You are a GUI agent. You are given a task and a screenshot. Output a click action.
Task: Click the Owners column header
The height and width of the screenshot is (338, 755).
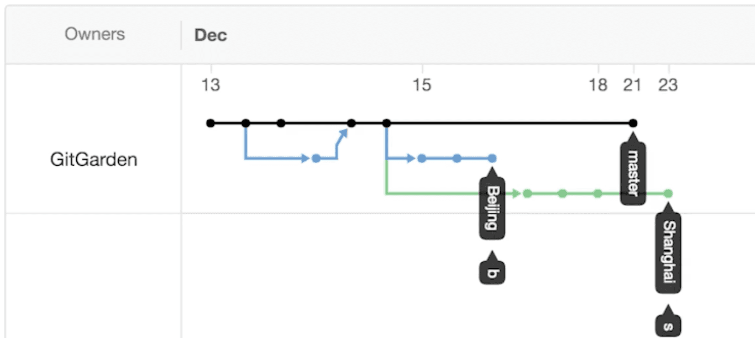point(95,34)
